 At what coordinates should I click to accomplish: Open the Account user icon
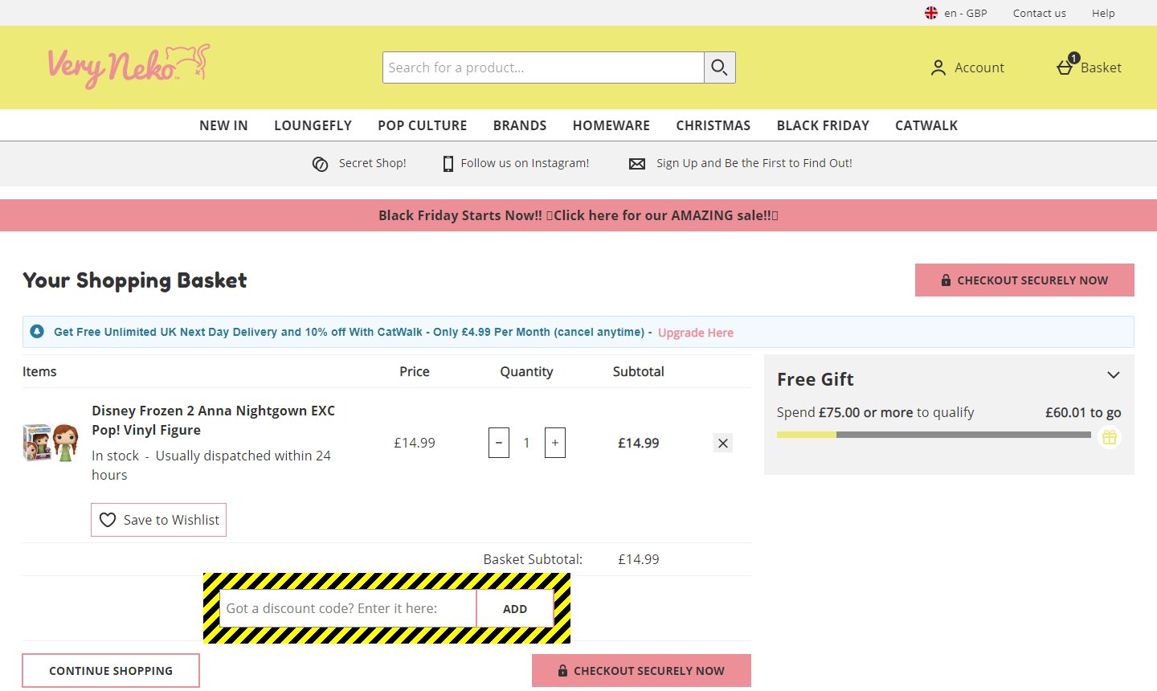pos(938,67)
